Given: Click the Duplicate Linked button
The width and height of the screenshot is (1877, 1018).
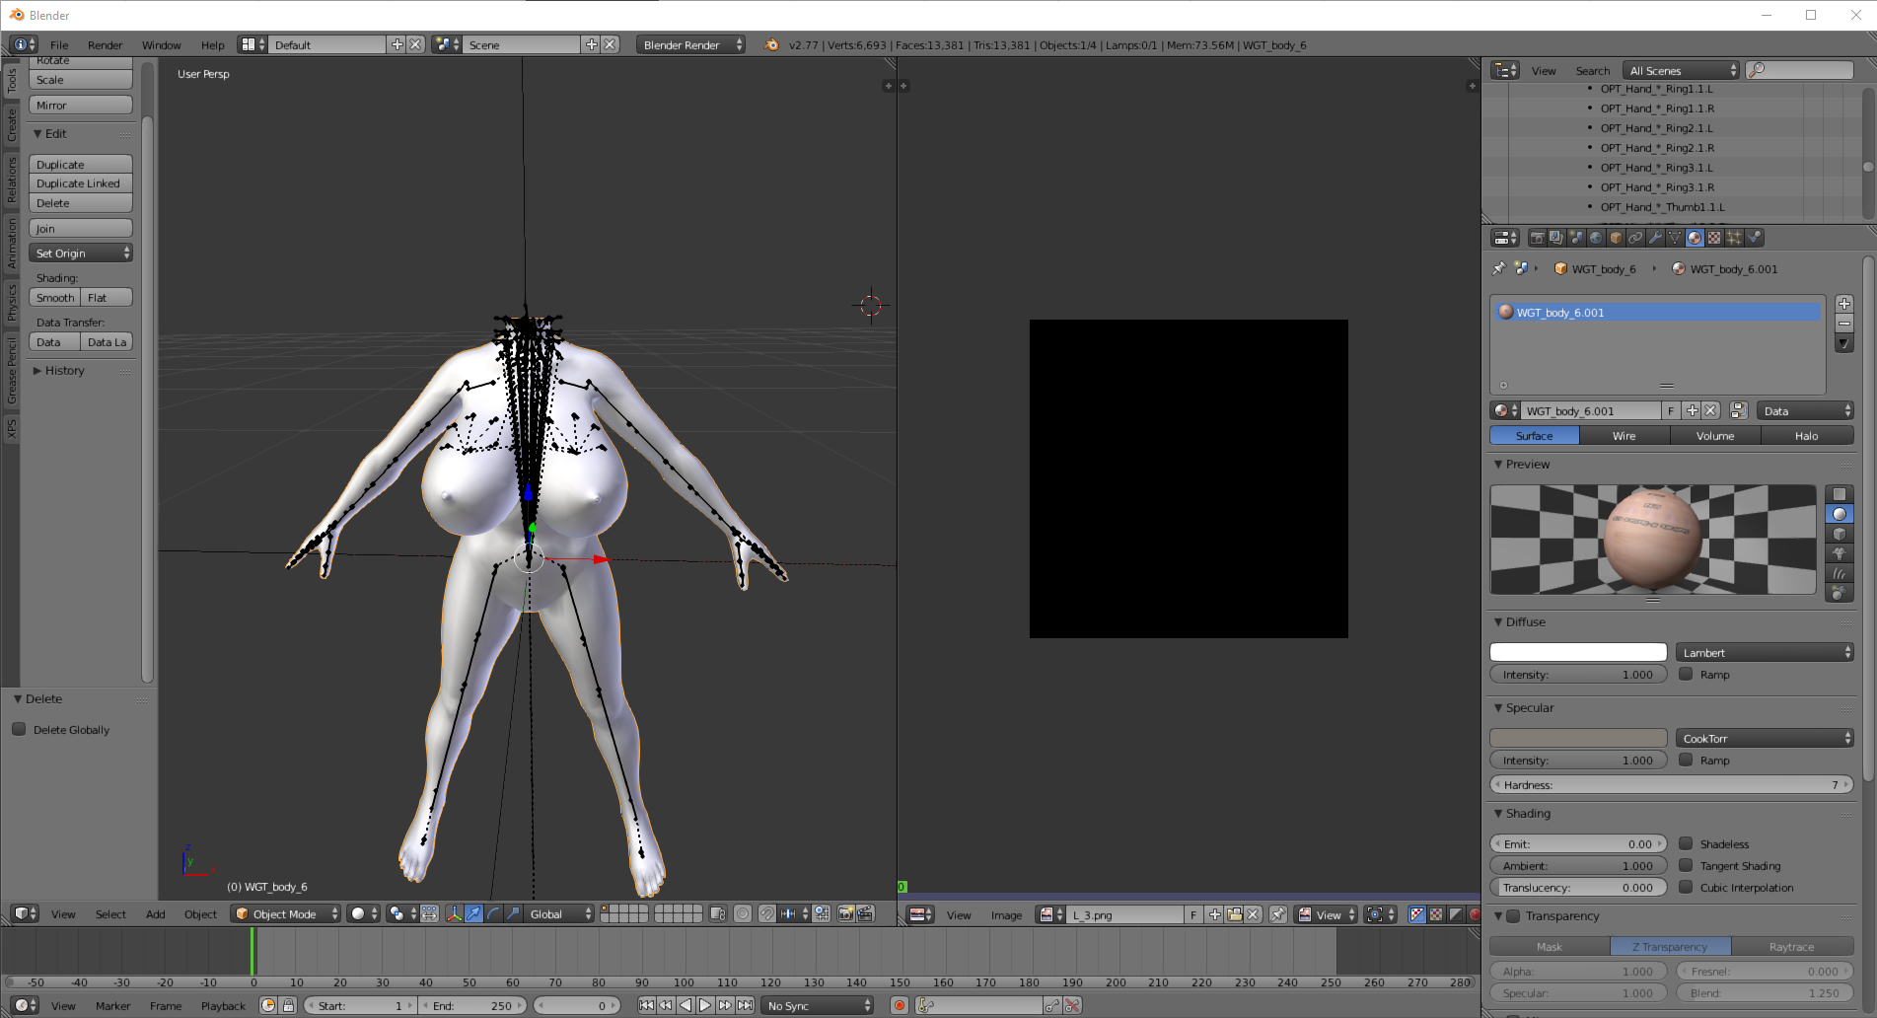Looking at the screenshot, I should [81, 183].
